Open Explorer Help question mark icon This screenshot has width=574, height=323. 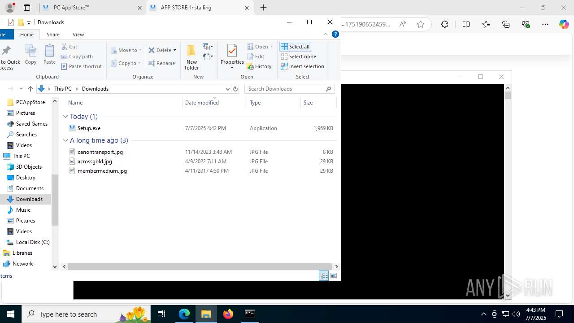click(335, 34)
